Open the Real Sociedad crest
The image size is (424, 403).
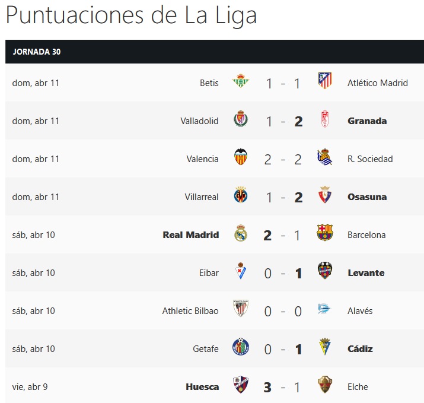coord(324,157)
